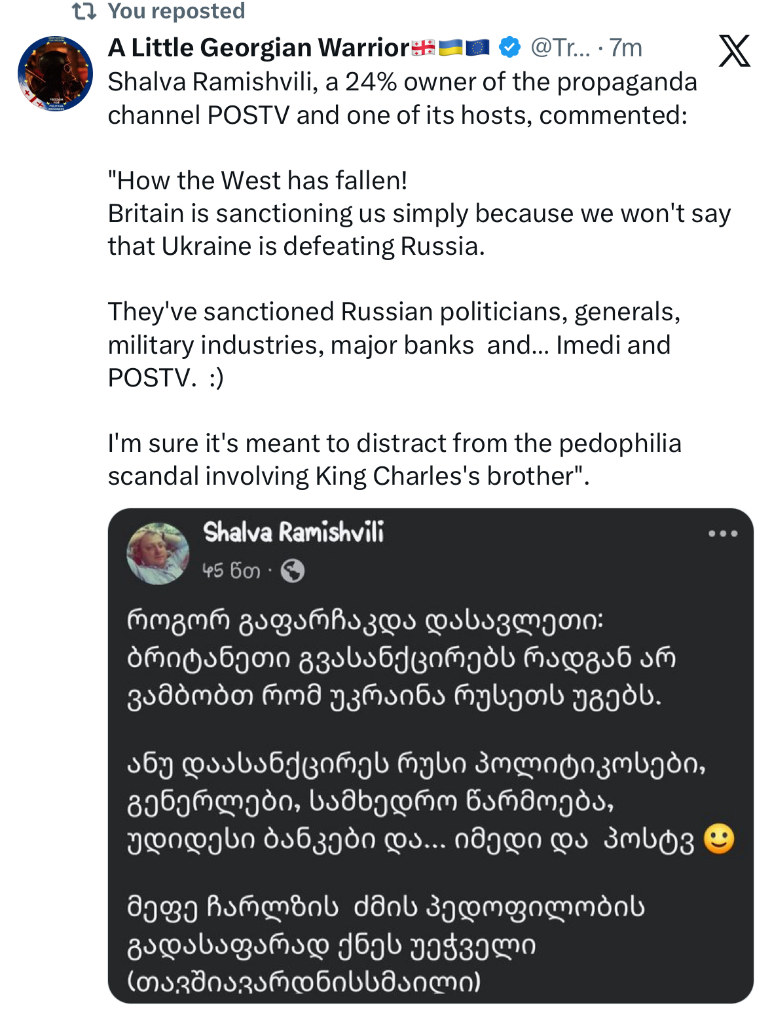Open the embedded Facebook post screenshot
772x1014 pixels.
(430, 753)
